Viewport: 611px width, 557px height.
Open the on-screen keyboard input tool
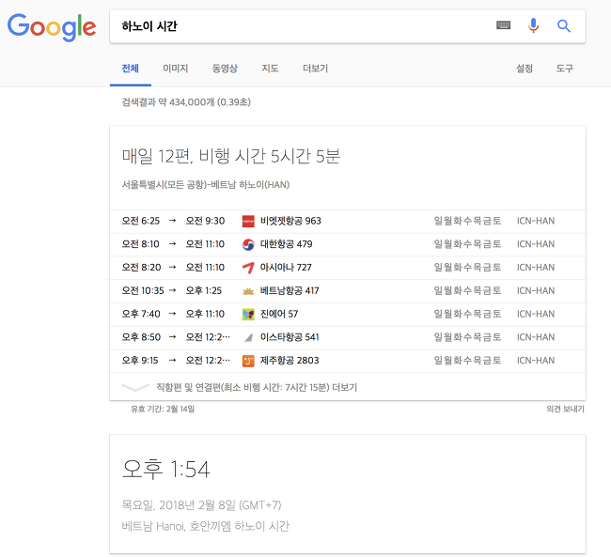coord(504,25)
